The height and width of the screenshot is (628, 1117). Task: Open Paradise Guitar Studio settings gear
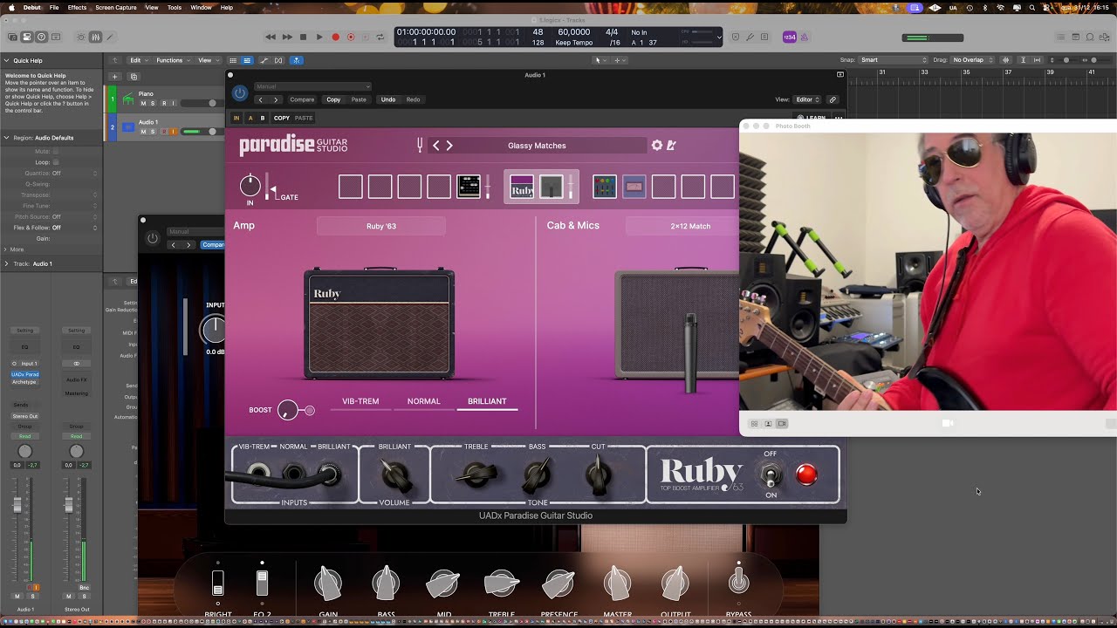(x=657, y=146)
